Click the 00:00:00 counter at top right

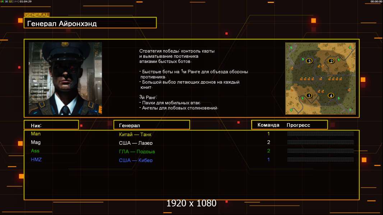point(376,1)
